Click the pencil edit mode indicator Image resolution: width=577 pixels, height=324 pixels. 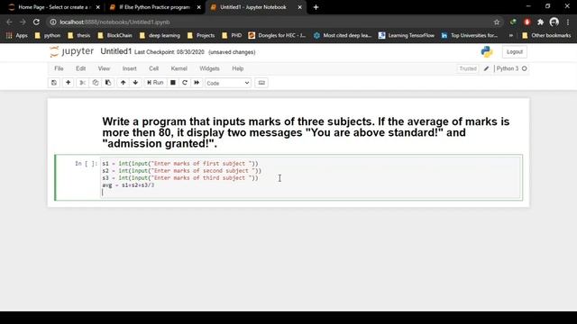coord(487,68)
